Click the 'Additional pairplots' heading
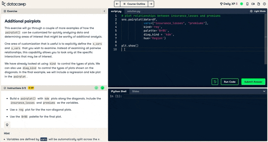This screenshot has height=142, width=268. pos(22,21)
